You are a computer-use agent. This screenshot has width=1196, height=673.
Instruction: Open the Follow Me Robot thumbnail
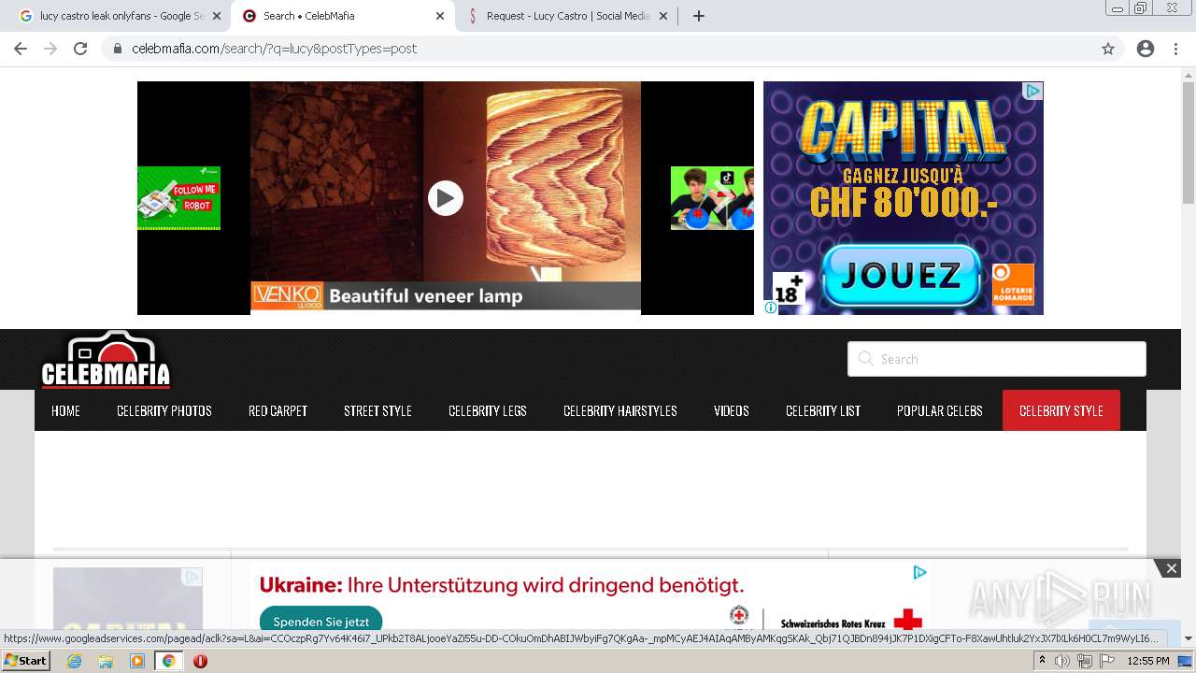[178, 198]
